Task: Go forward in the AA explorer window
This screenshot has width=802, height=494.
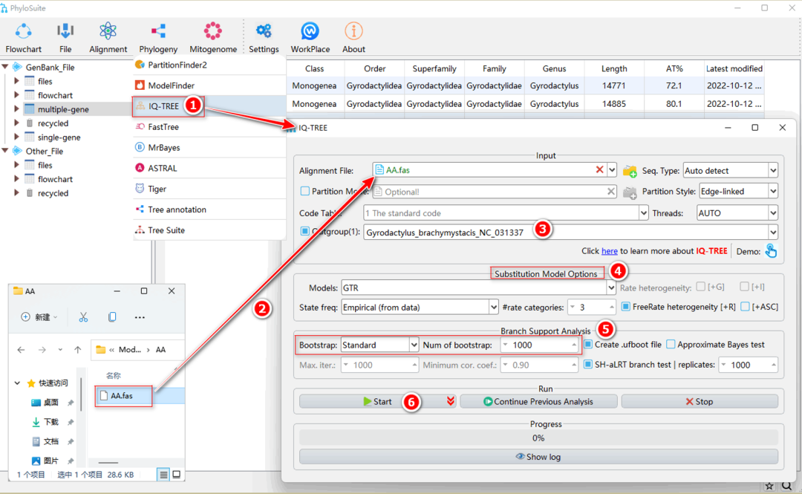Action: 42,350
